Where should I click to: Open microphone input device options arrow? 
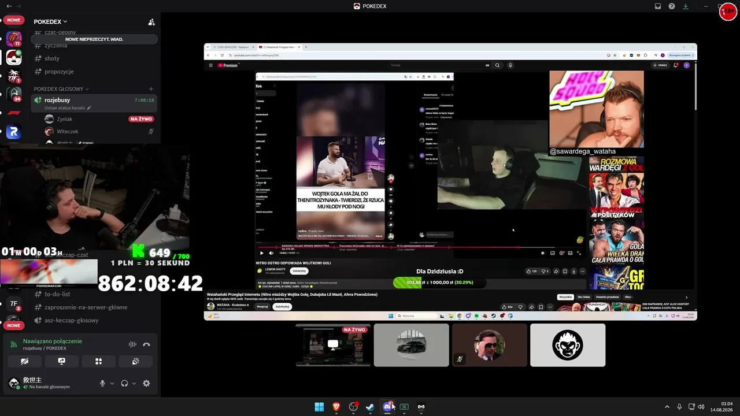112,383
